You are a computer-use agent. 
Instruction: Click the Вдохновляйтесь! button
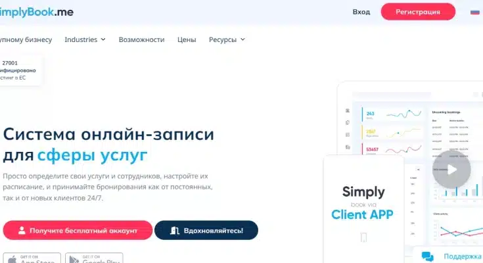click(206, 230)
